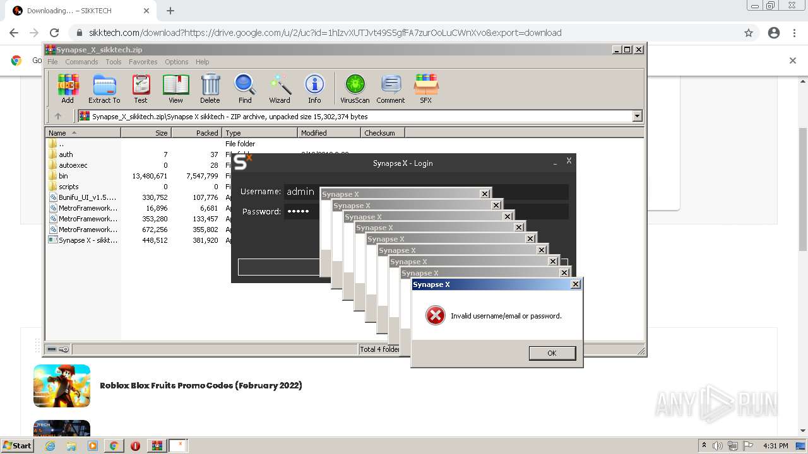Open the WinRAR taskbar button
Screen dimensions: 808x454
pos(157,446)
